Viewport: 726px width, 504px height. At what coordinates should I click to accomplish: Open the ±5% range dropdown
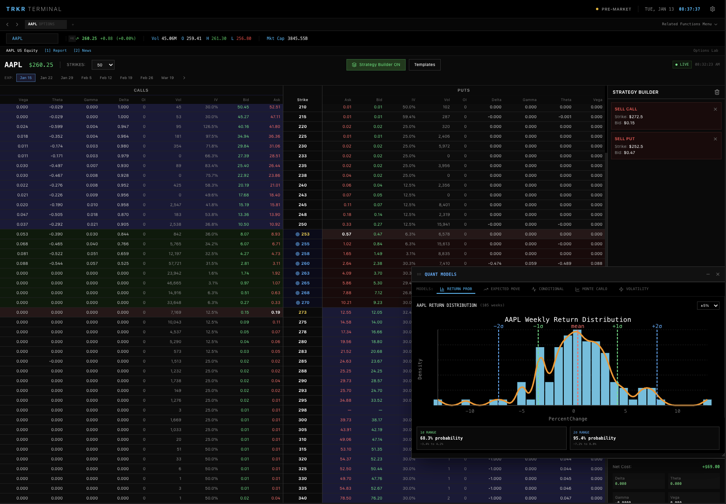tap(708, 306)
